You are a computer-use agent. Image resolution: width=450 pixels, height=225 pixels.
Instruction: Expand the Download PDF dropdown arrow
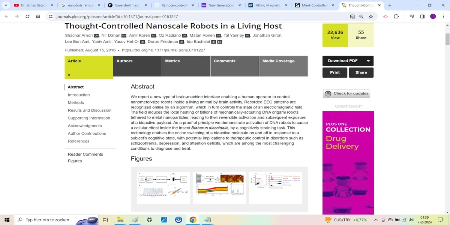click(x=368, y=61)
